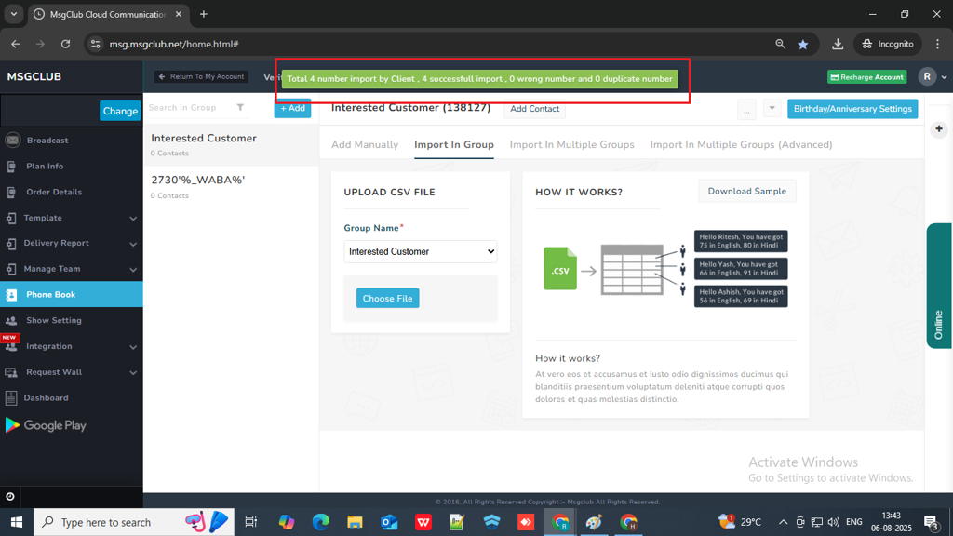Switch to the Import In Group tab
Viewport: 953px width, 536px height.
(x=454, y=144)
